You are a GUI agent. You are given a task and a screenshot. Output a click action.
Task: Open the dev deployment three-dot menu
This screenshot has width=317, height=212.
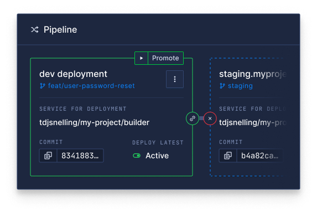click(x=175, y=79)
